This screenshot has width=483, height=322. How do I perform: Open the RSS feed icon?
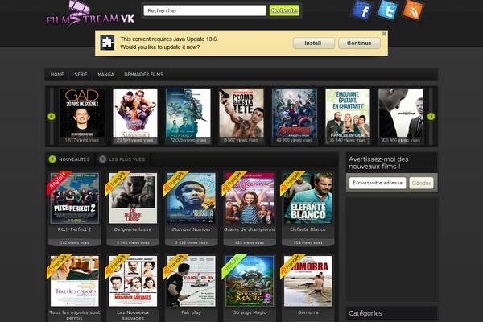(413, 10)
